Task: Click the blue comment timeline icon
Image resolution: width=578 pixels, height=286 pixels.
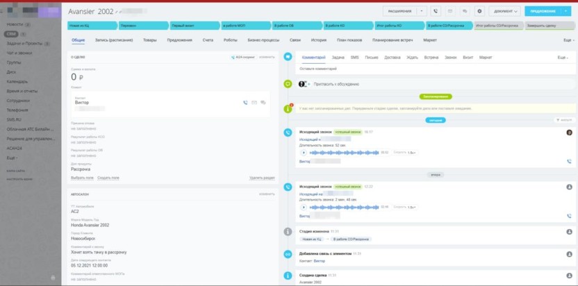Action: point(288,57)
